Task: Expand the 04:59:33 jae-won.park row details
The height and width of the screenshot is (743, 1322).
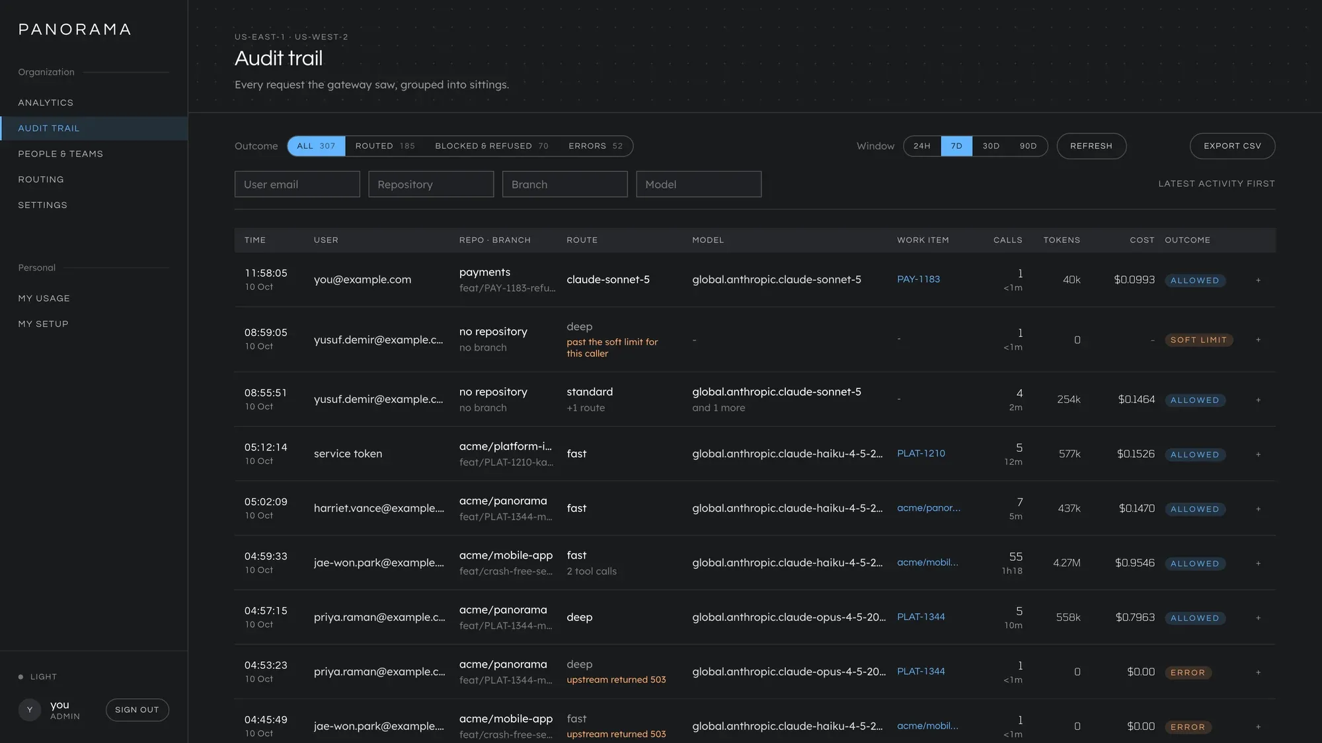Action: (1258, 563)
